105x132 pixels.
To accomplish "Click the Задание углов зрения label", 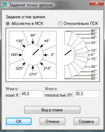I will point(25,17).
